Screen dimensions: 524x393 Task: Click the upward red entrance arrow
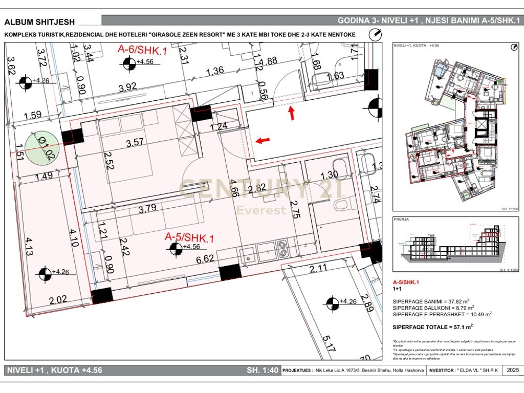(291, 113)
